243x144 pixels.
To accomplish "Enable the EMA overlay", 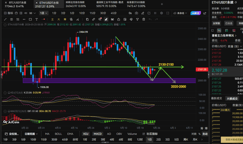I will click(70, 134).
